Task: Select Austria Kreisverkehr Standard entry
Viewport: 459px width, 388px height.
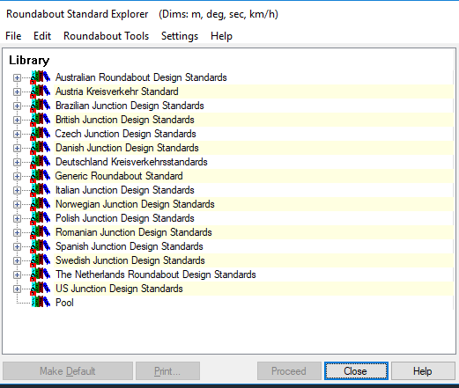Action: click(117, 92)
